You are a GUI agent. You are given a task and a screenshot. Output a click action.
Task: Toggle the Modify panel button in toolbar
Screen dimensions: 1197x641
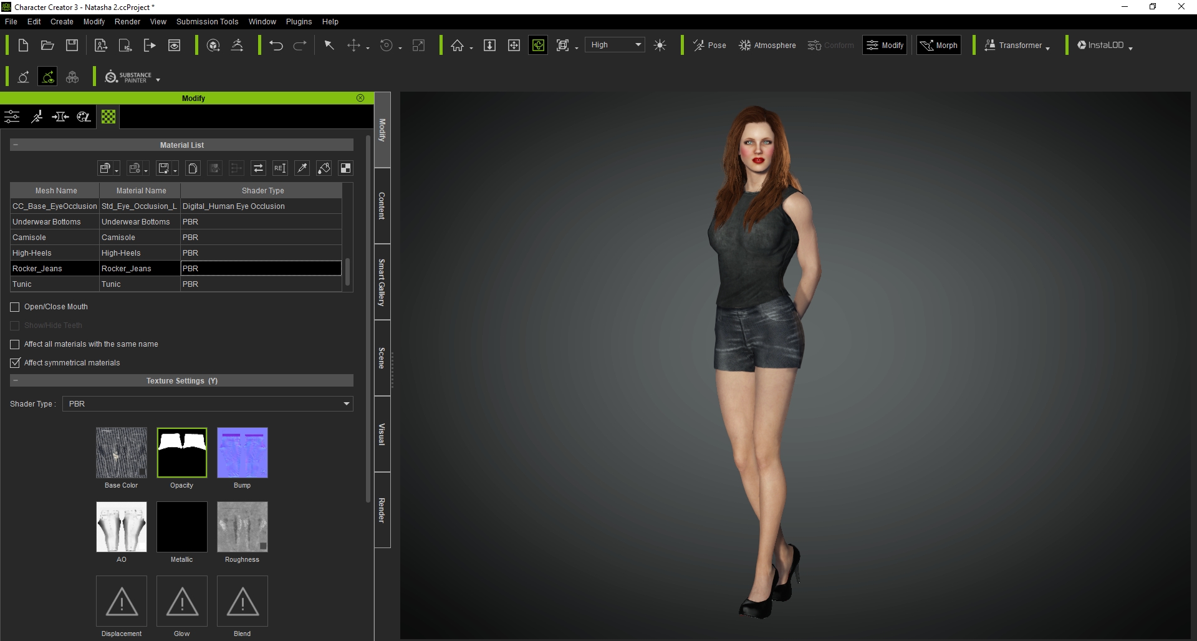885,45
